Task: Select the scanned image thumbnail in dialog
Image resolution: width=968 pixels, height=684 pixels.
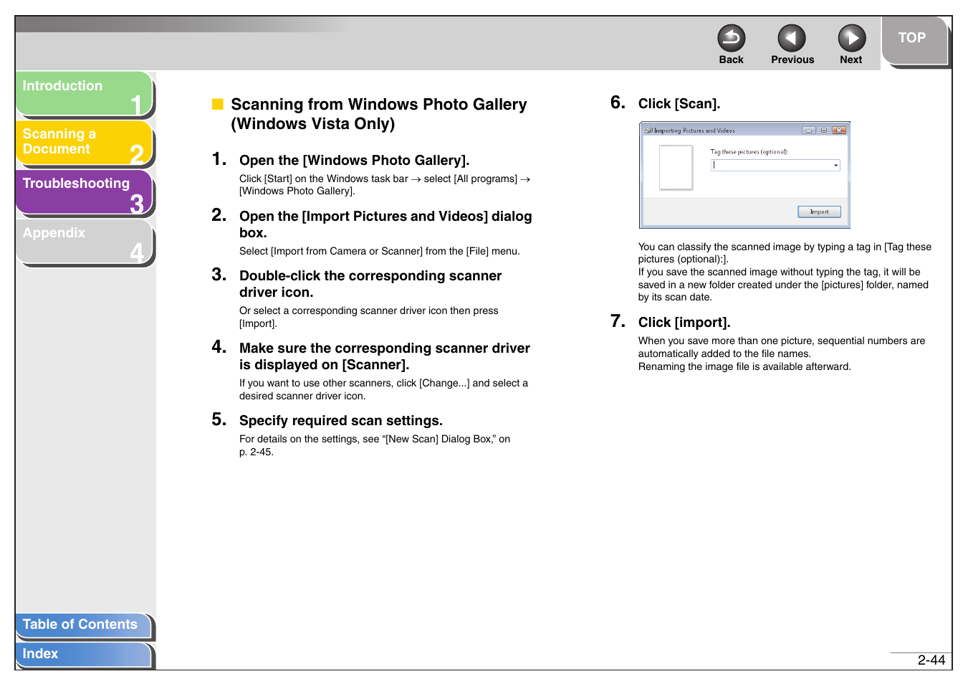Action: [676, 167]
